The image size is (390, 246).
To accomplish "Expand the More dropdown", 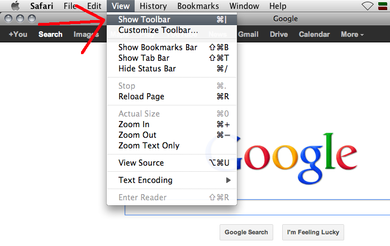I will [x=352, y=34].
